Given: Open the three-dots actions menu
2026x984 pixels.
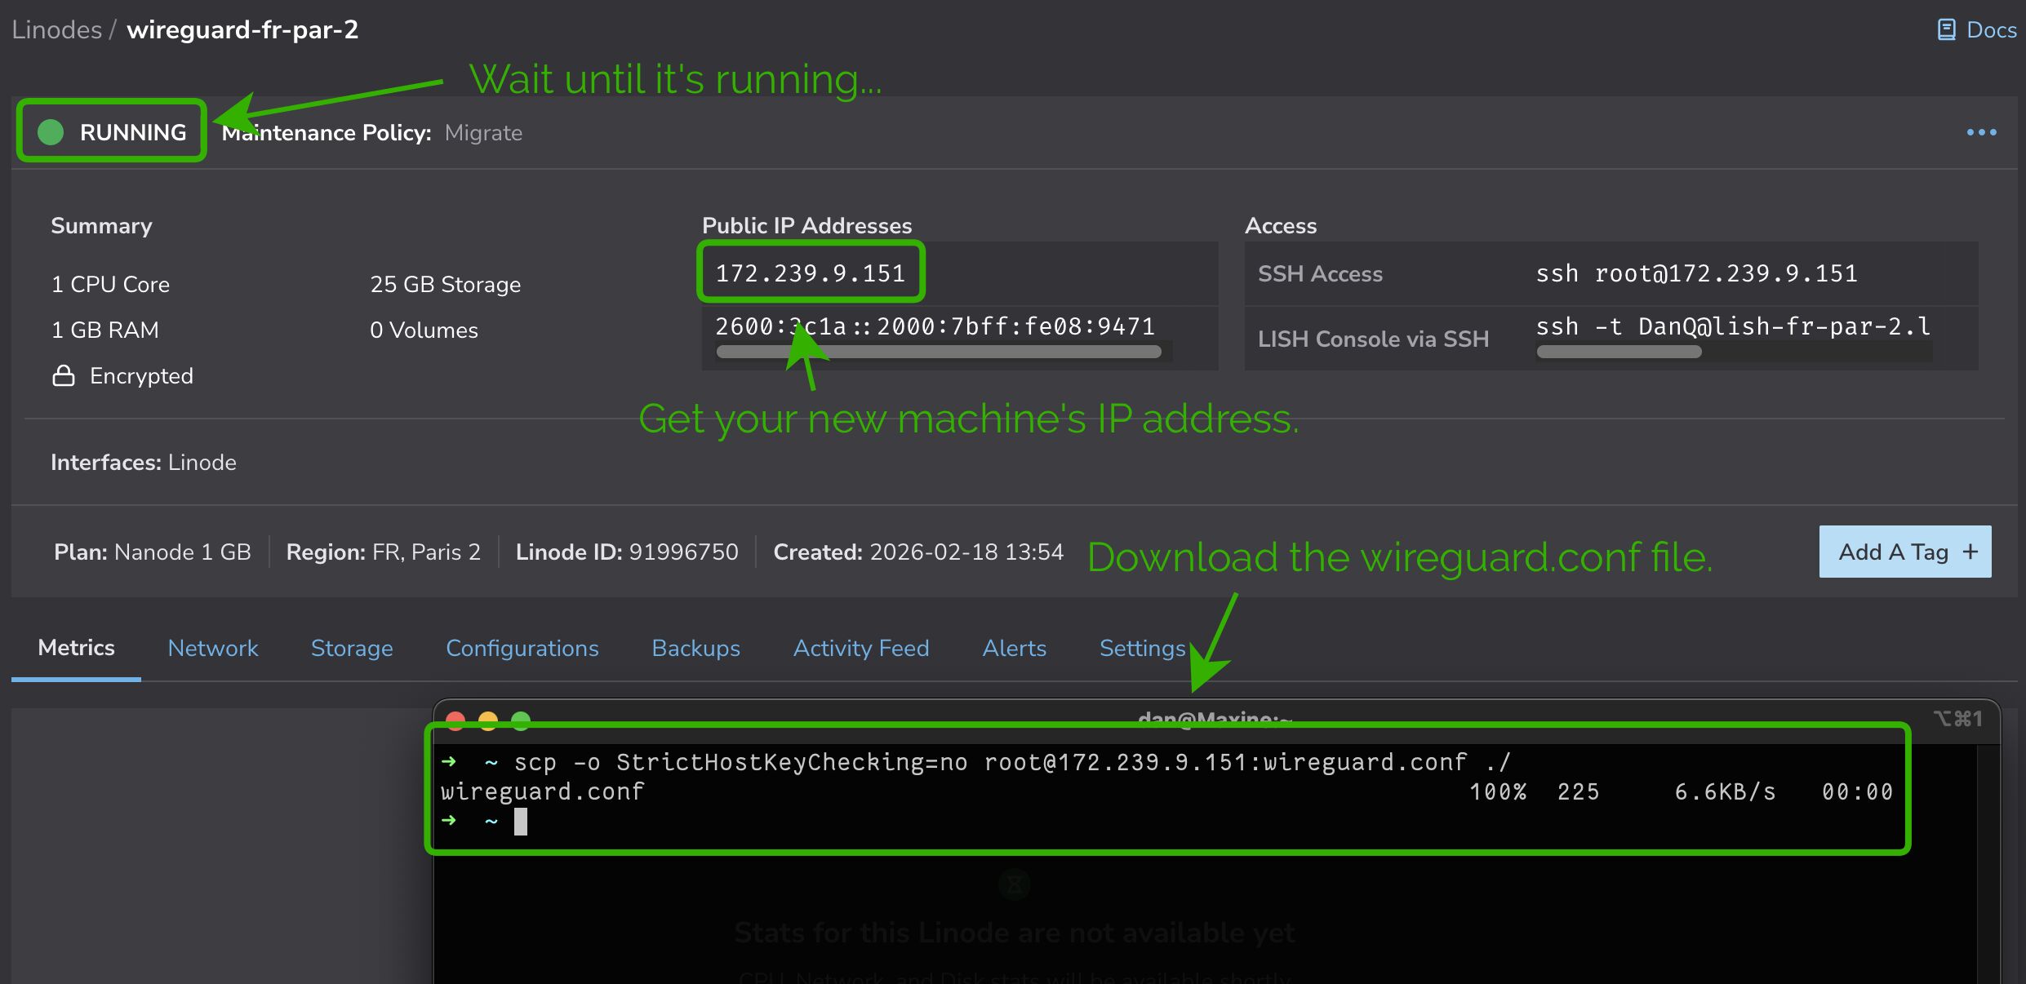Looking at the screenshot, I should click(1981, 132).
